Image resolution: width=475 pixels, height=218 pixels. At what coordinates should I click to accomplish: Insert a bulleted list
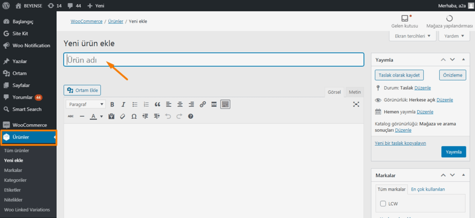135,104
